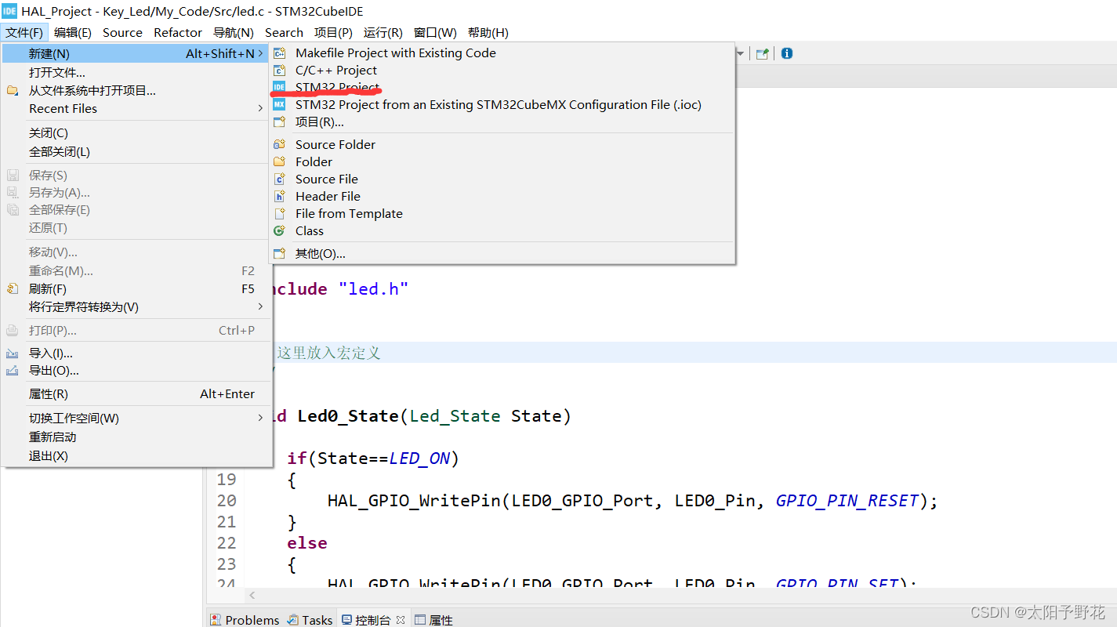Choose STM32 Project from Existing CubeMX .ioc
The image size is (1117, 627).
(502, 104)
